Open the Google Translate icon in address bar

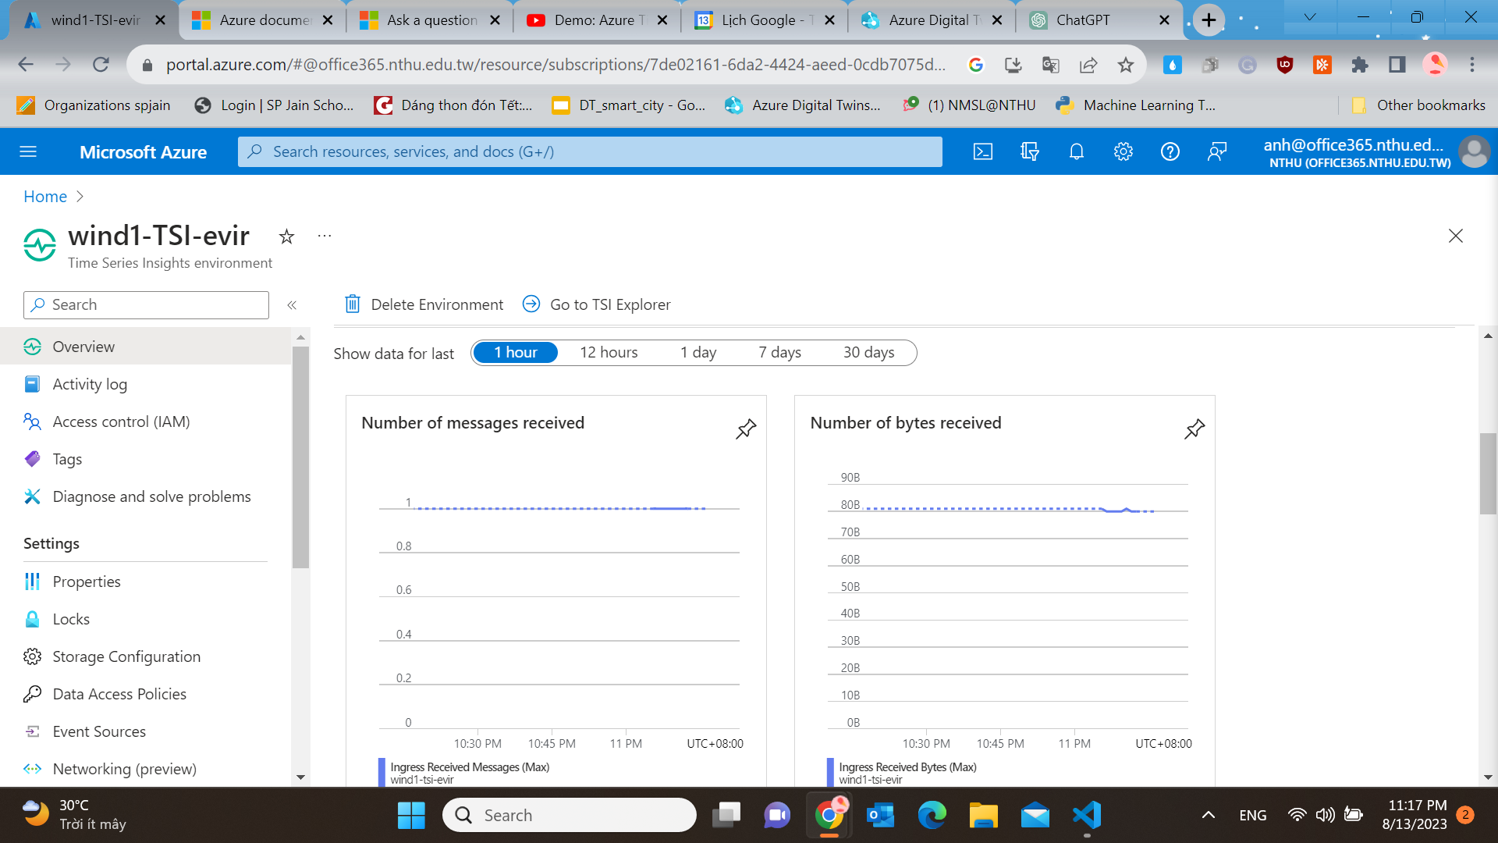tap(1051, 65)
